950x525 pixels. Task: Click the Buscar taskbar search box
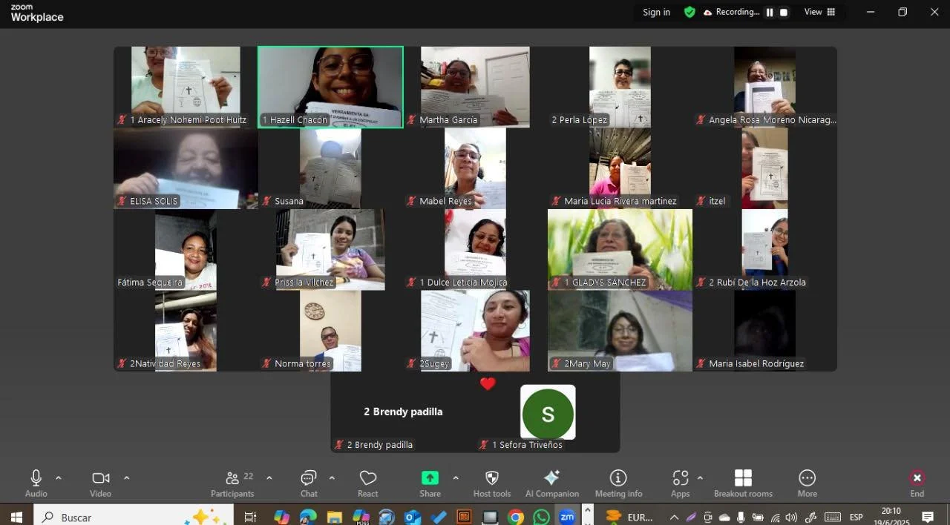point(134,517)
